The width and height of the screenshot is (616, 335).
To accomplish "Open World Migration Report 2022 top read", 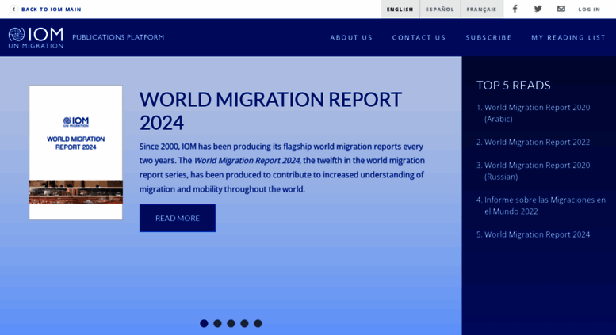I will (x=537, y=142).
